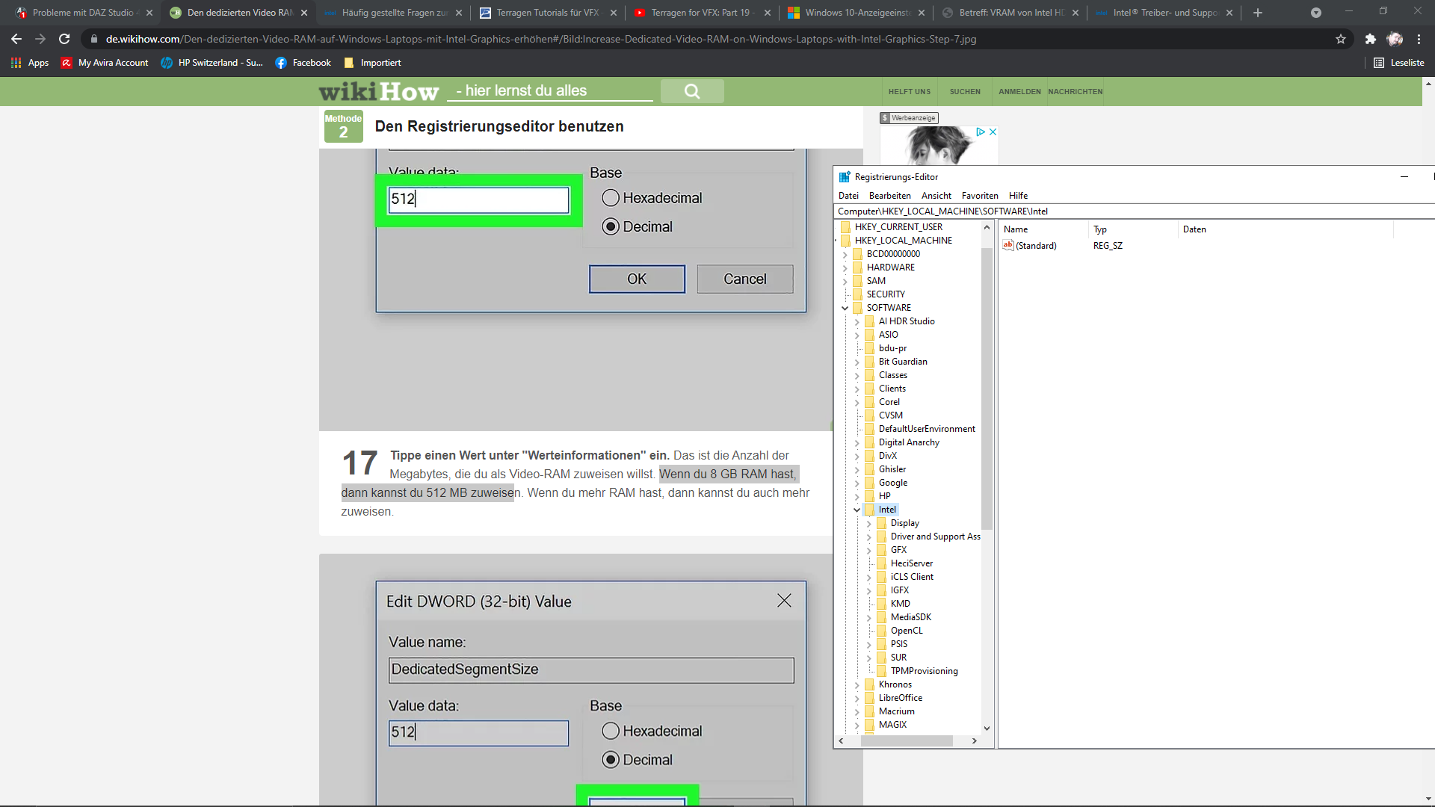Image resolution: width=1435 pixels, height=807 pixels.
Task: Click the wikiHow search magnifier icon
Action: click(692, 91)
